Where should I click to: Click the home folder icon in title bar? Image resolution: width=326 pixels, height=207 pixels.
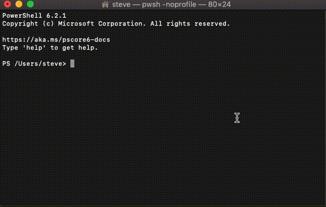105,5
